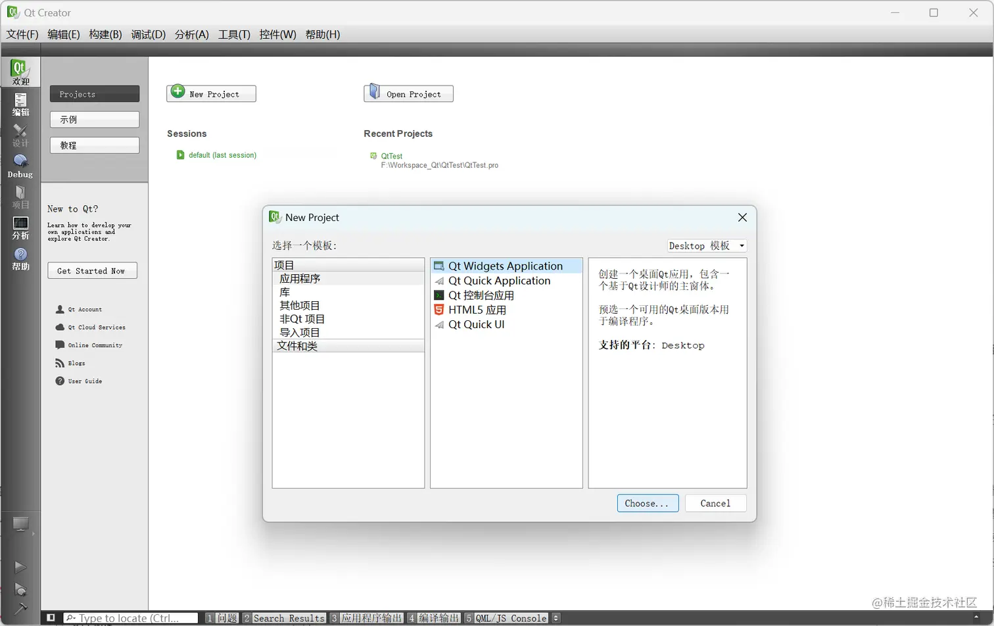Click the Choose... button

648,503
